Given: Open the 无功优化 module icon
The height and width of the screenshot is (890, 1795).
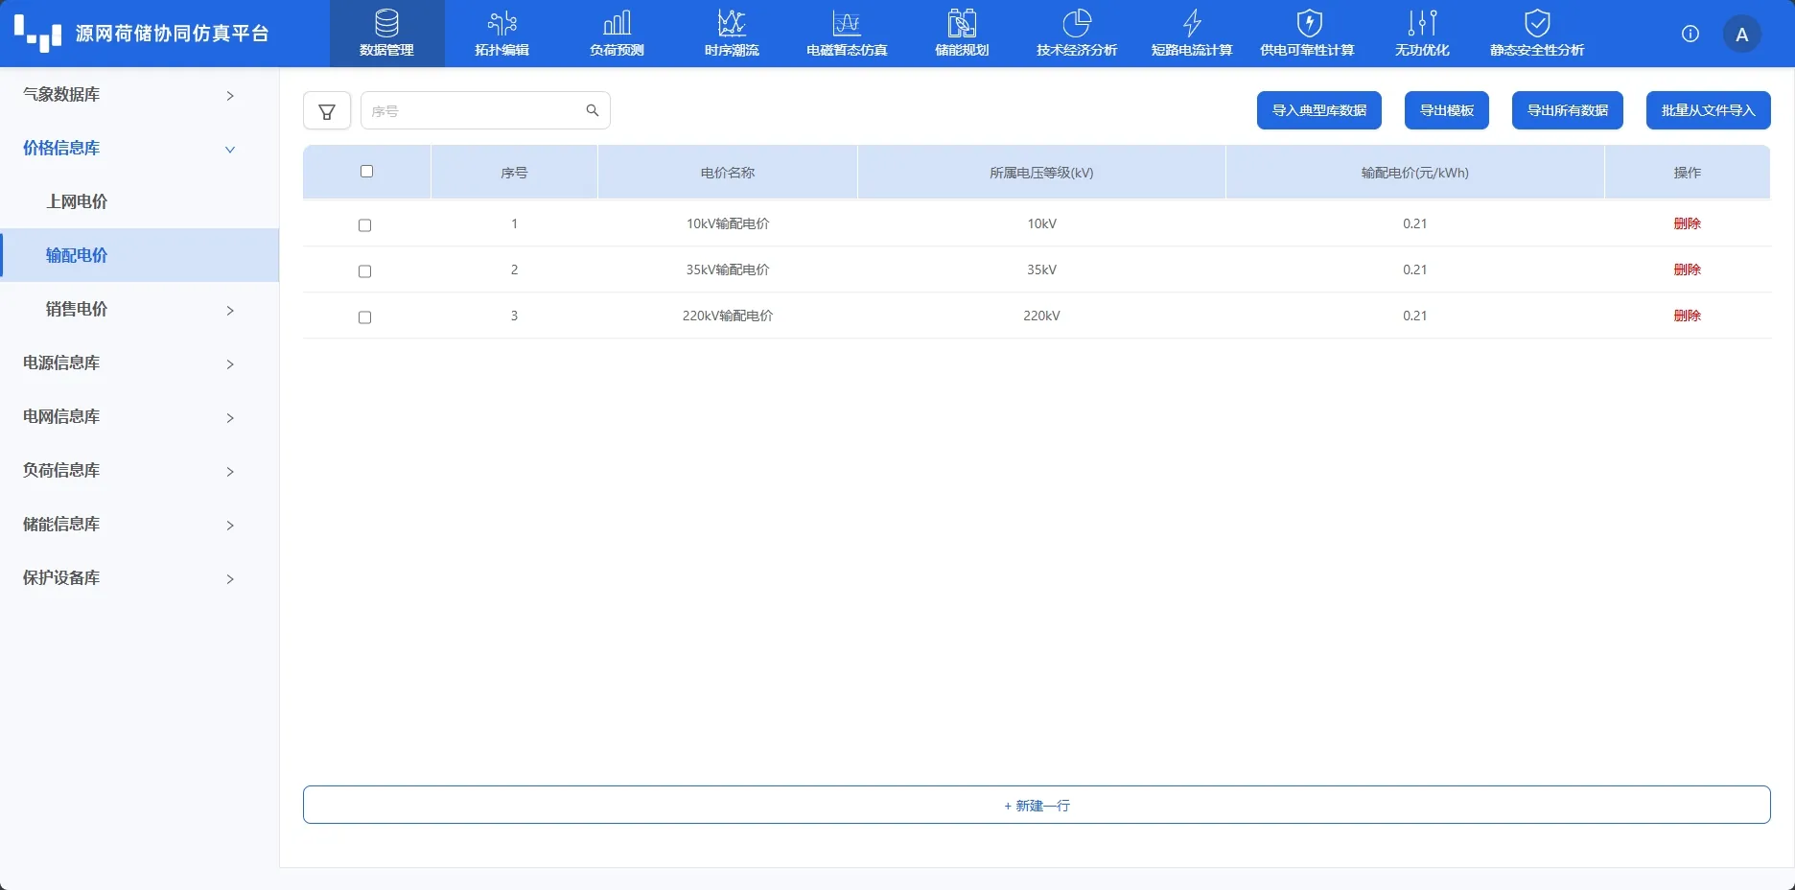Looking at the screenshot, I should click(1422, 23).
